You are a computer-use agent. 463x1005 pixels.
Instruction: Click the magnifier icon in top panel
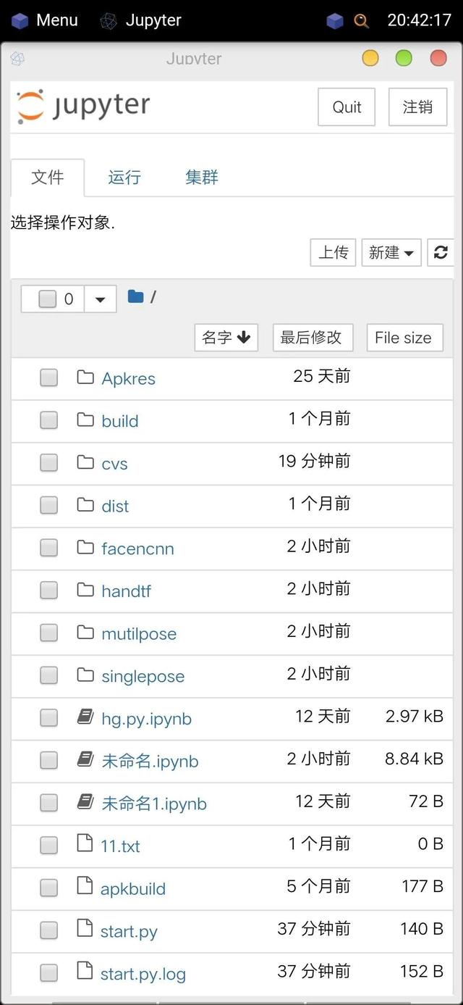point(361,20)
